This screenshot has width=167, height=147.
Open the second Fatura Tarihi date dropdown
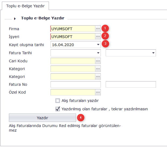[153, 53]
